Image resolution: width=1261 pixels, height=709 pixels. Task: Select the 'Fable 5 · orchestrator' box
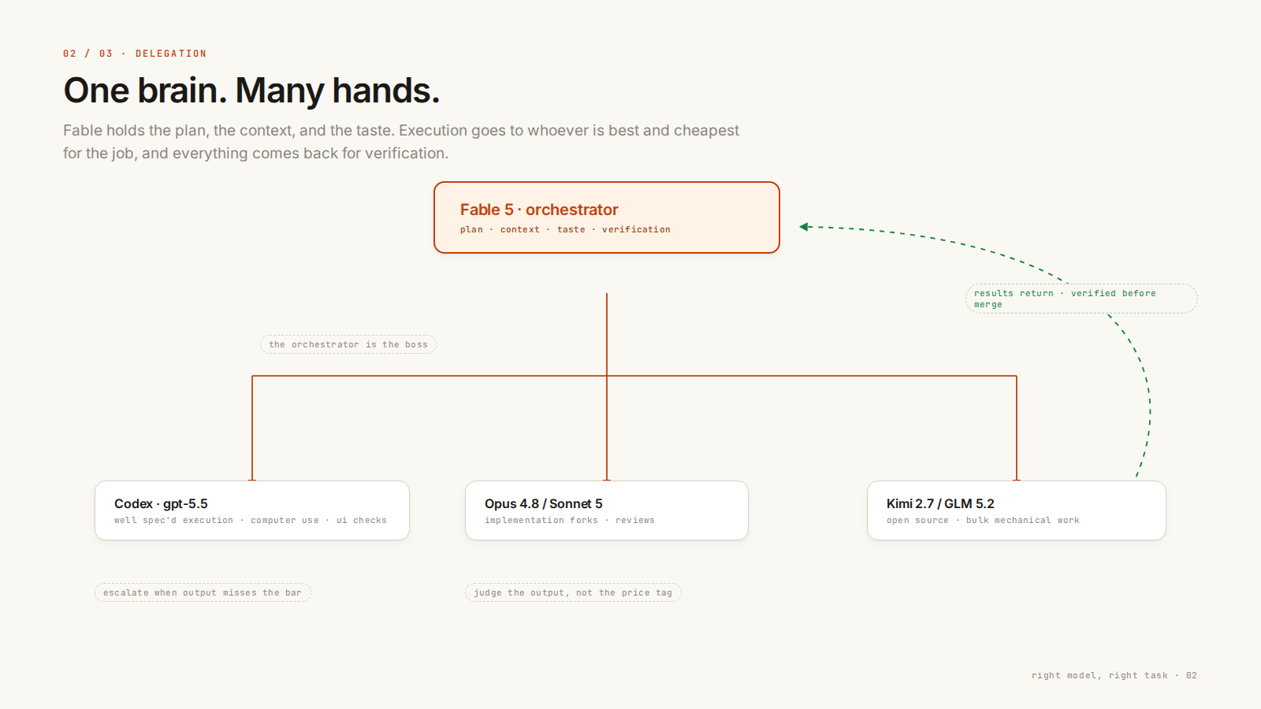point(607,217)
